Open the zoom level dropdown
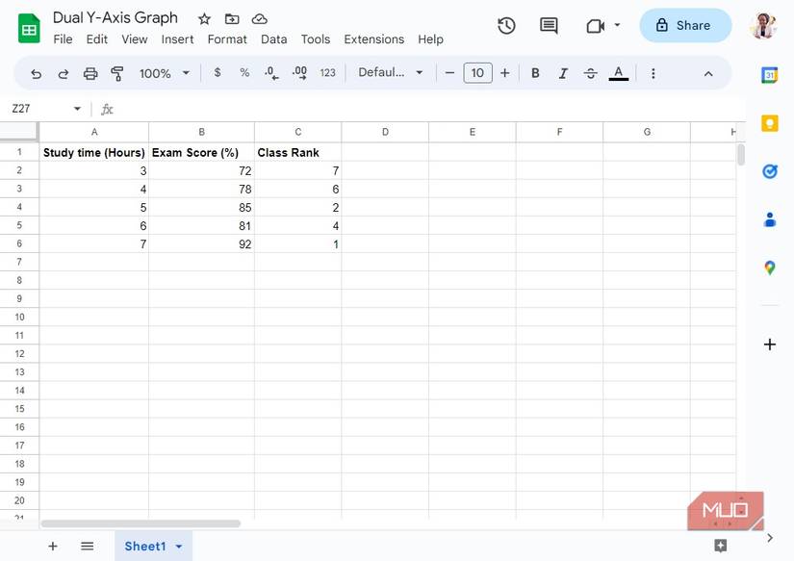Image resolution: width=794 pixels, height=561 pixels. click(x=165, y=73)
